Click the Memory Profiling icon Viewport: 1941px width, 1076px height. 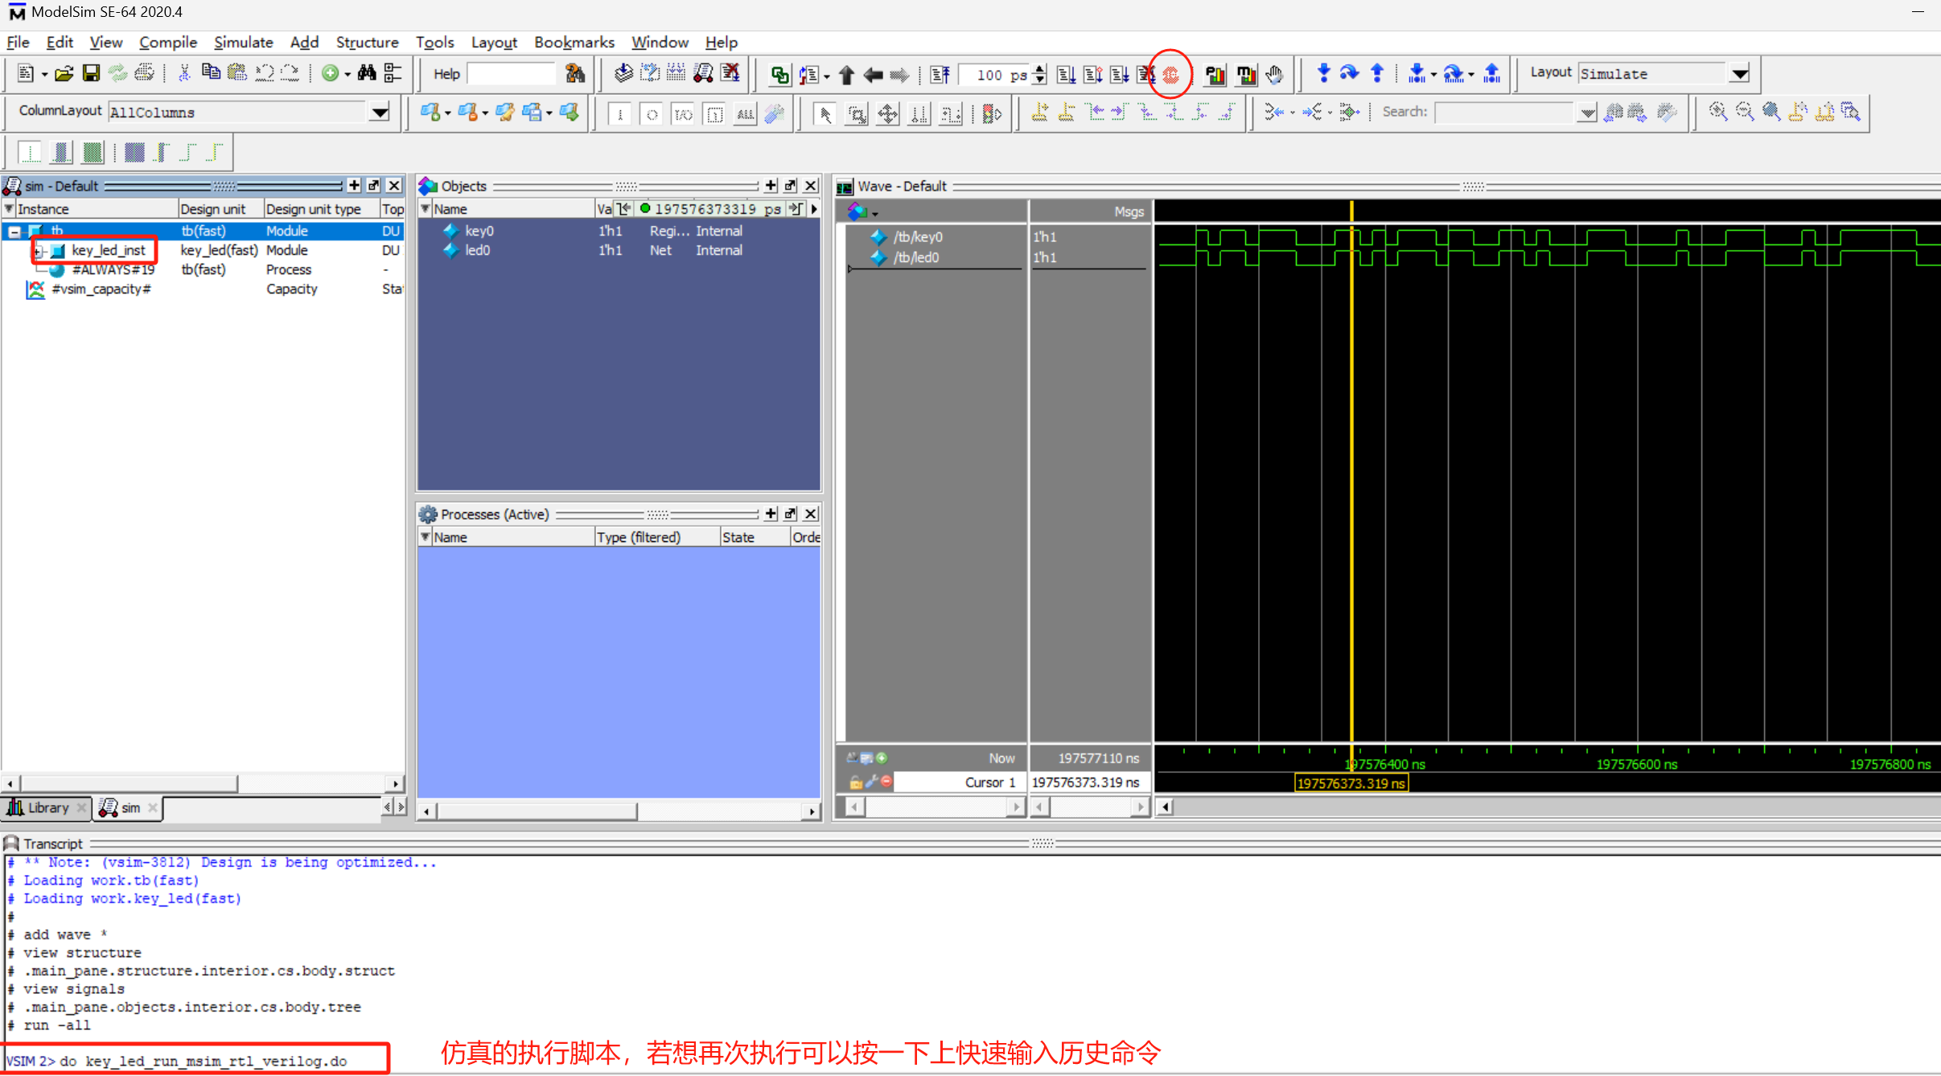point(1246,75)
